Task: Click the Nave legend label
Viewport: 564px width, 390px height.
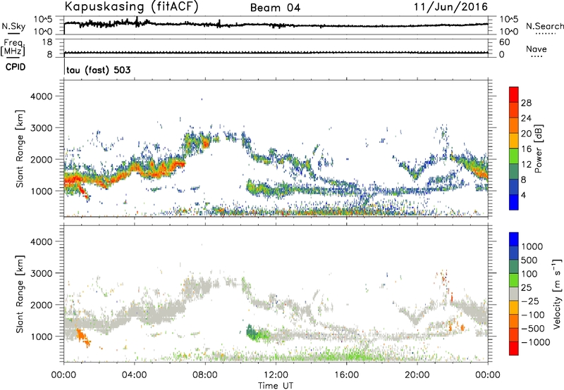Action: tap(537, 49)
